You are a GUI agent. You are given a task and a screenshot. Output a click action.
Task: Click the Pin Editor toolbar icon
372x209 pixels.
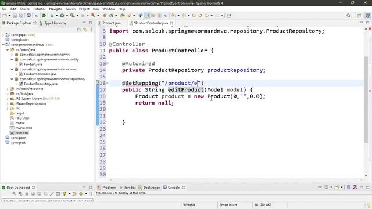(x=229, y=16)
